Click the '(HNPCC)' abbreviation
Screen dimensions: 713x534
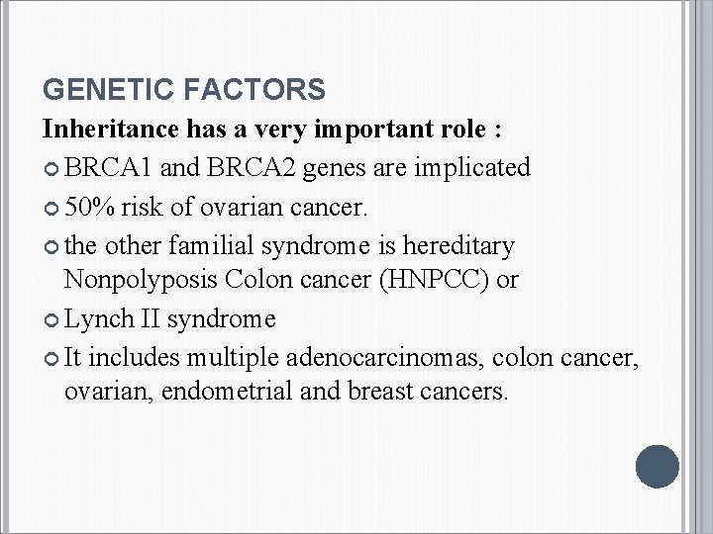pos(434,279)
